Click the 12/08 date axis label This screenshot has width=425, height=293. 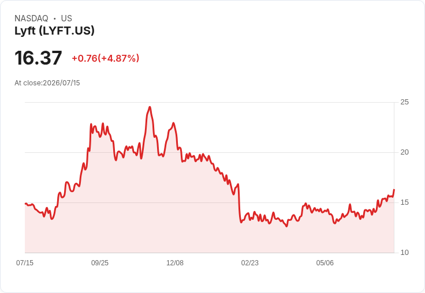[175, 262]
